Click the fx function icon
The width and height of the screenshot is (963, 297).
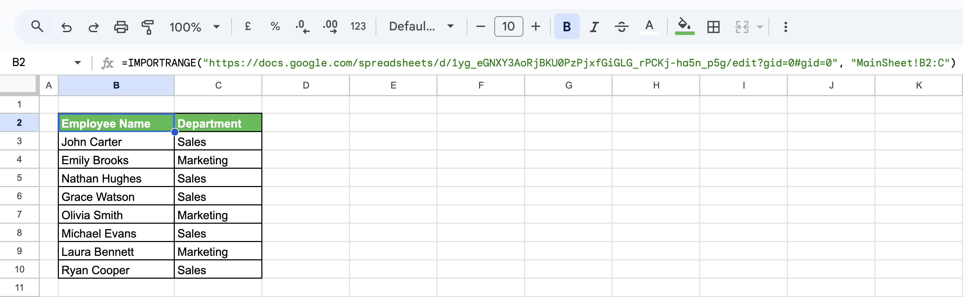[107, 63]
